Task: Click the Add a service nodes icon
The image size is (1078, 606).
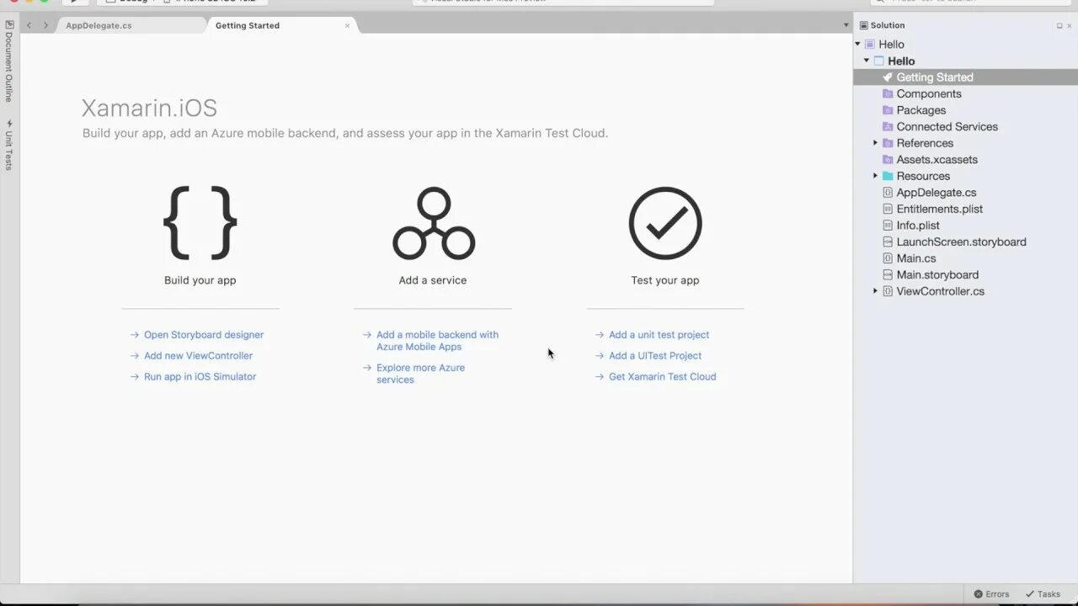Action: coord(434,223)
